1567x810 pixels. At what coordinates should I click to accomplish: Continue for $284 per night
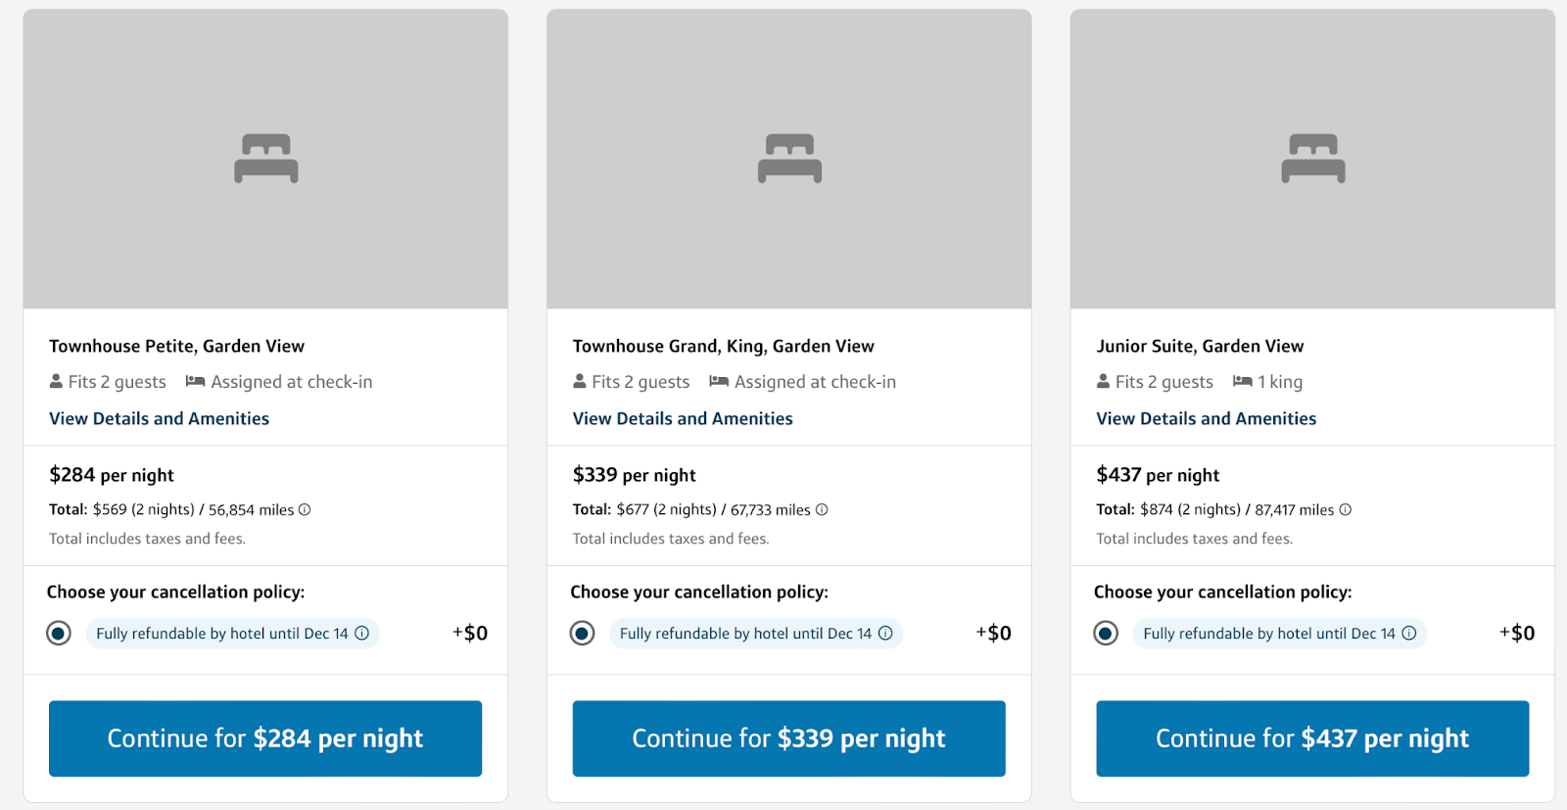tap(265, 739)
